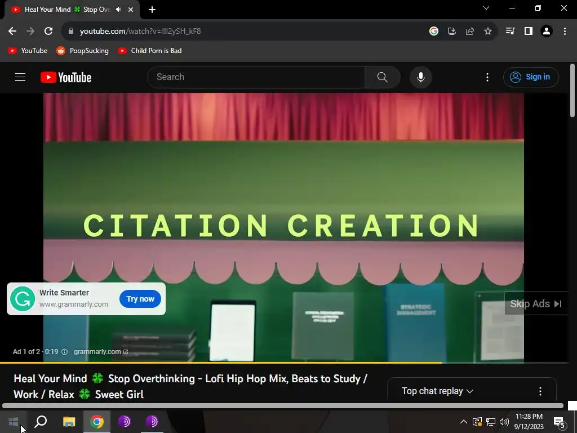Open a new browser tab
Viewport: 577px width, 433px height.
[152, 10]
